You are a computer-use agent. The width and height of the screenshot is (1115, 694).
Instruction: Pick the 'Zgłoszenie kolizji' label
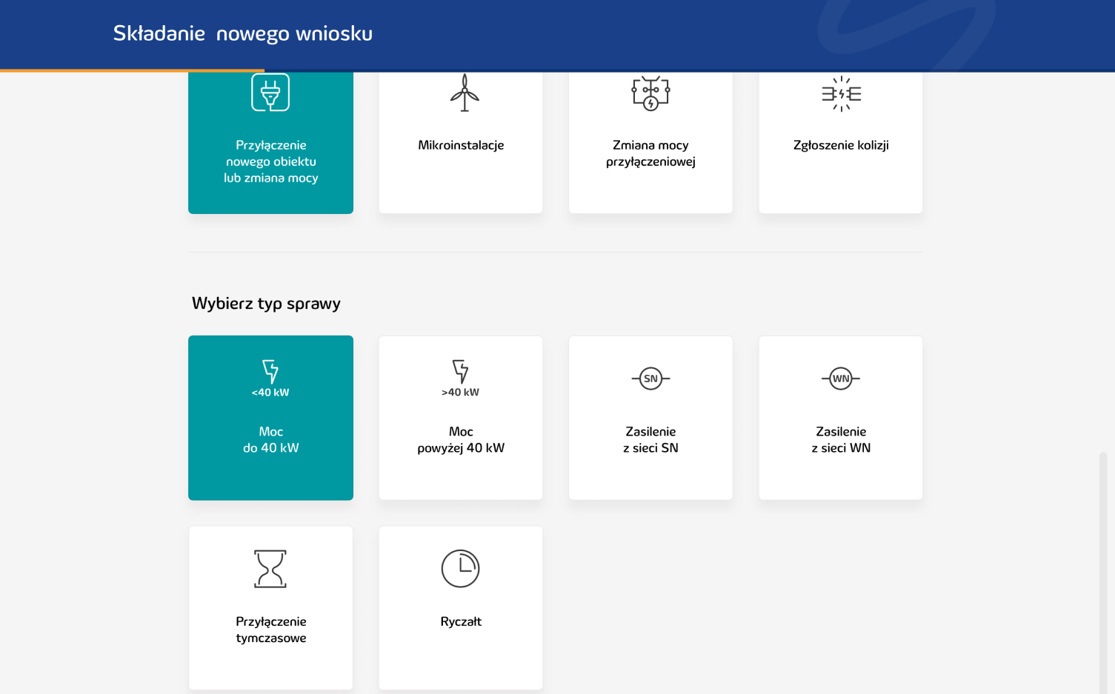[x=841, y=145]
